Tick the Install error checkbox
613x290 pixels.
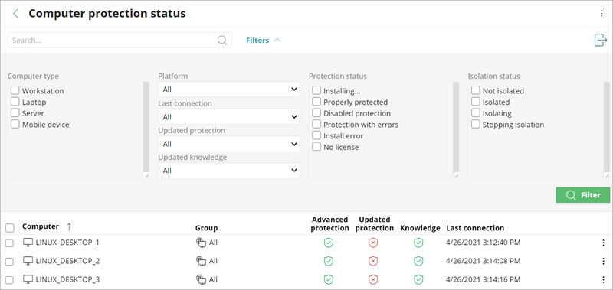point(316,136)
